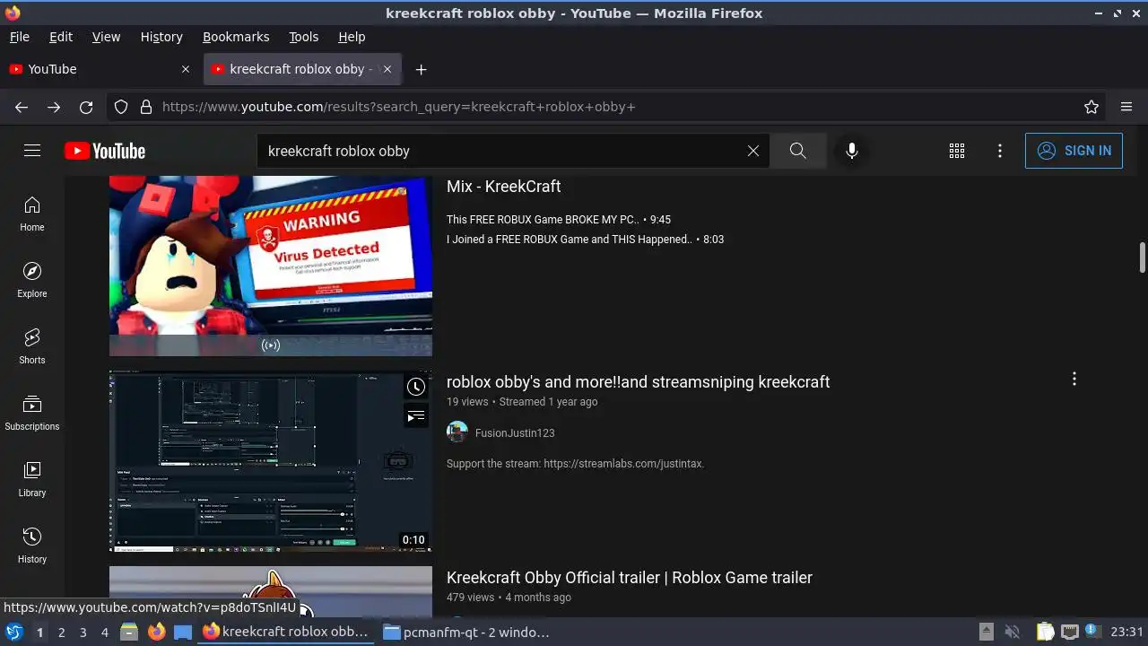
Task: Open FusionJustin123 channel avatar
Action: coord(457,432)
